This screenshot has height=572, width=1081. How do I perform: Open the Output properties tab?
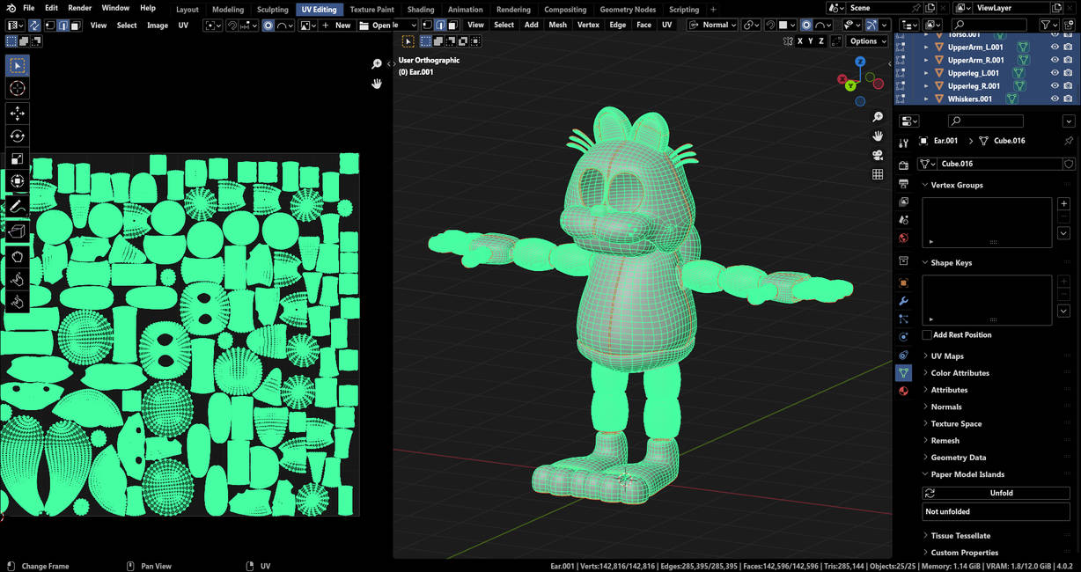tap(903, 184)
